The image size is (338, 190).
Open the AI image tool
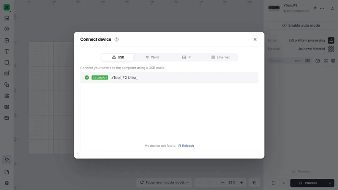point(7,107)
